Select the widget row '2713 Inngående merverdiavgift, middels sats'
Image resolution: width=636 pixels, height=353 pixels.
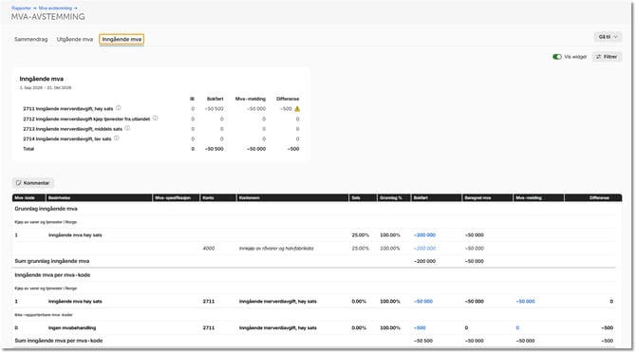(161, 129)
